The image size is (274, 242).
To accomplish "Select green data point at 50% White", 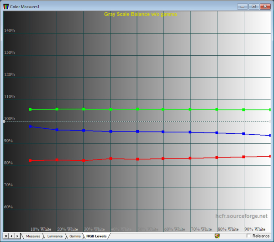I will point(137,109).
